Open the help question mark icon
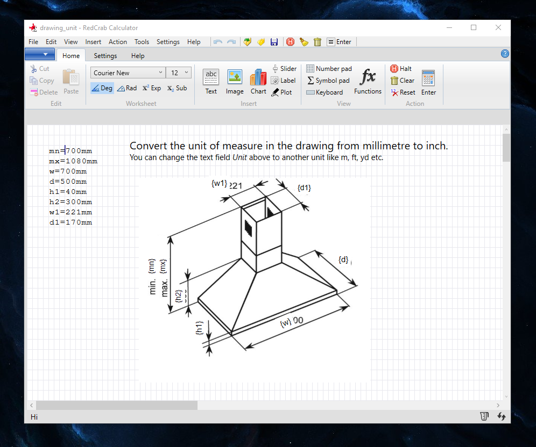Screen dimensions: 536x447 [505, 54]
